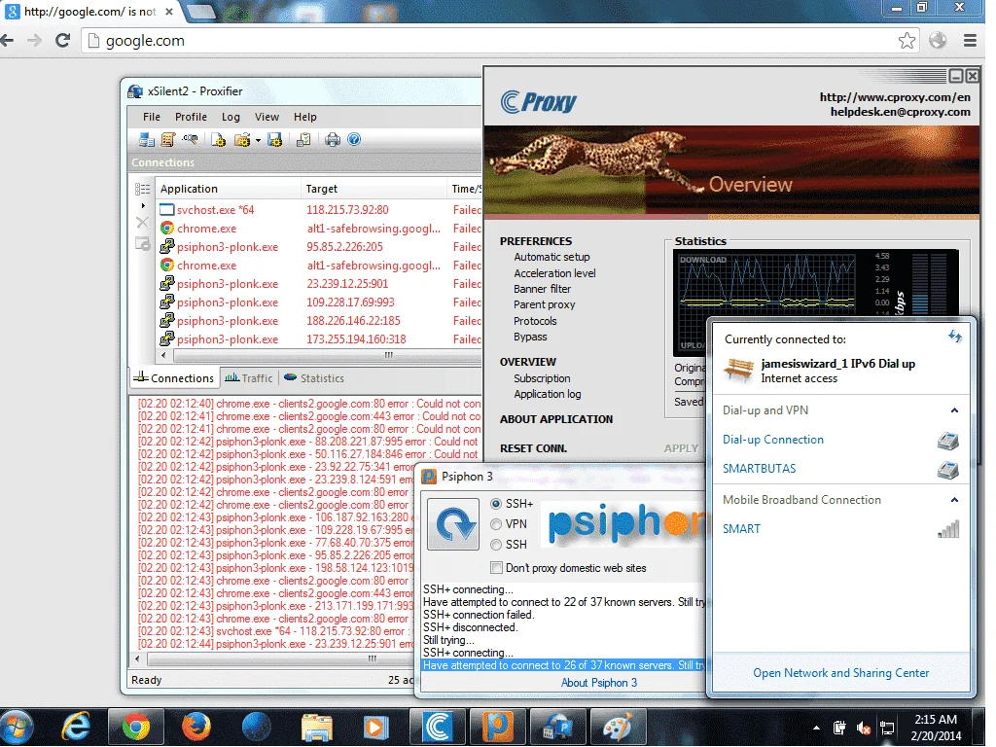The width and height of the screenshot is (996, 747).
Task: Click the X icon left of connections list
Action: point(142,223)
